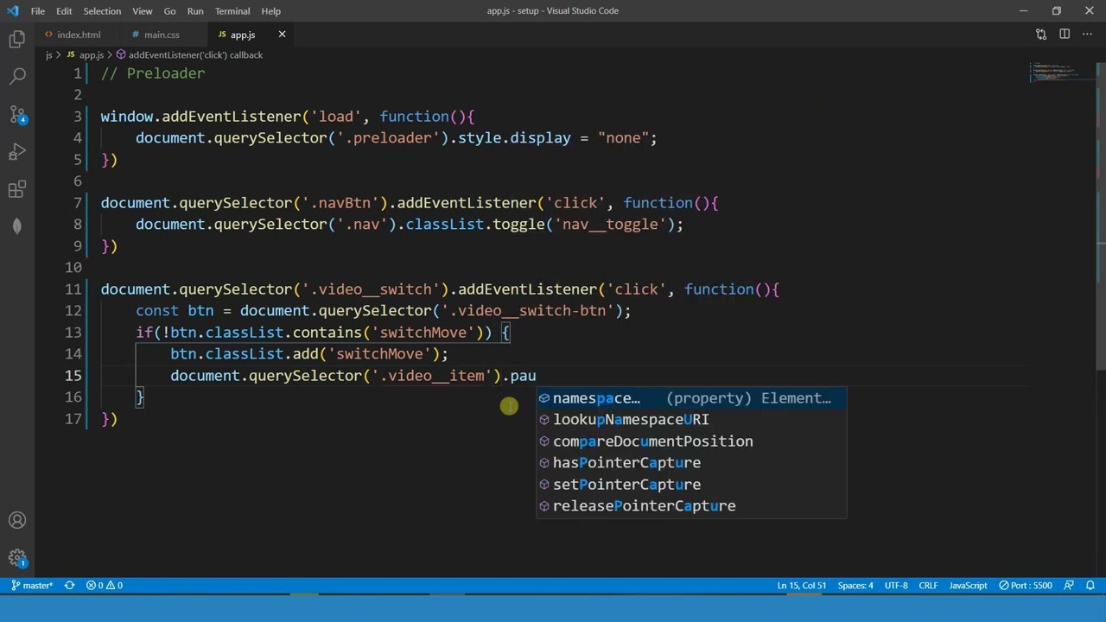Screen dimensions: 1106x622
Task: Open the Explorer view in activity bar
Action: click(x=17, y=39)
